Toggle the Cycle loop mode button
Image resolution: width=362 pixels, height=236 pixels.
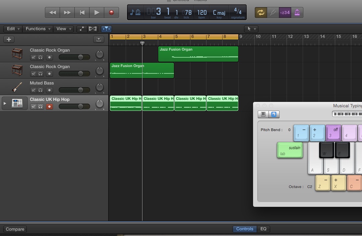[260, 13]
